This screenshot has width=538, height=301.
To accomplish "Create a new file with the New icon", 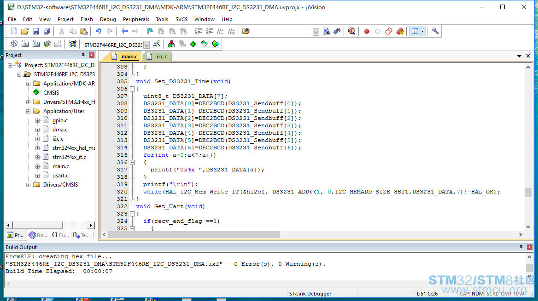I will pyautogui.click(x=14, y=31).
